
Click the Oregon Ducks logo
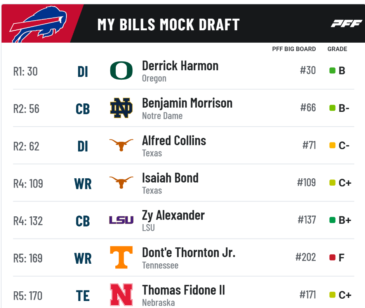click(x=121, y=71)
